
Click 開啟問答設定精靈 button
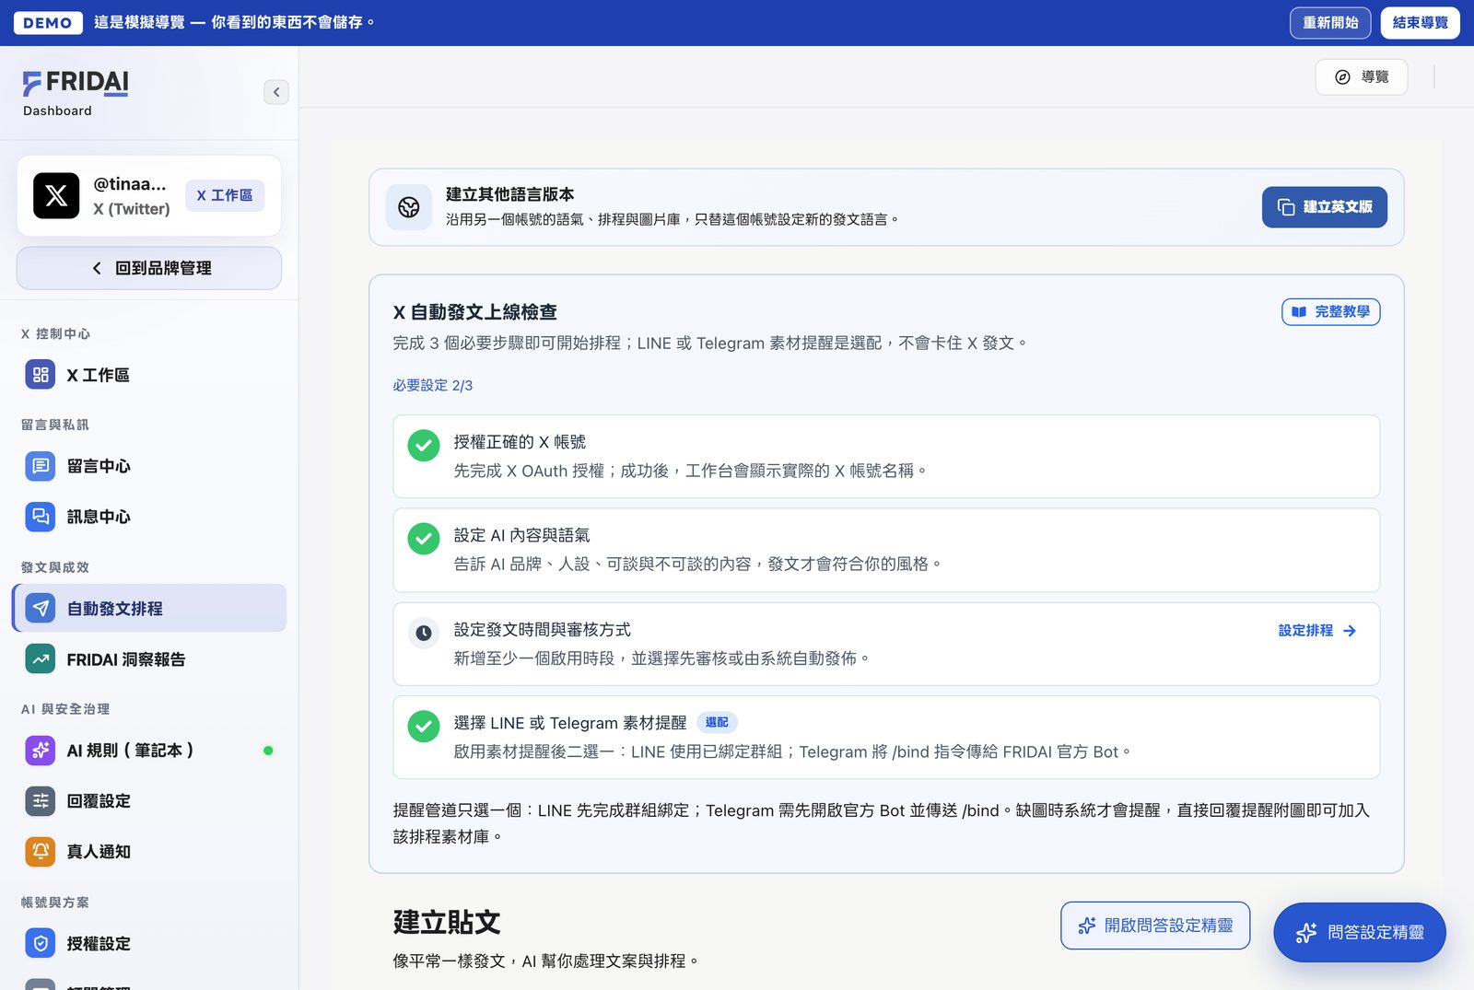[x=1155, y=926]
